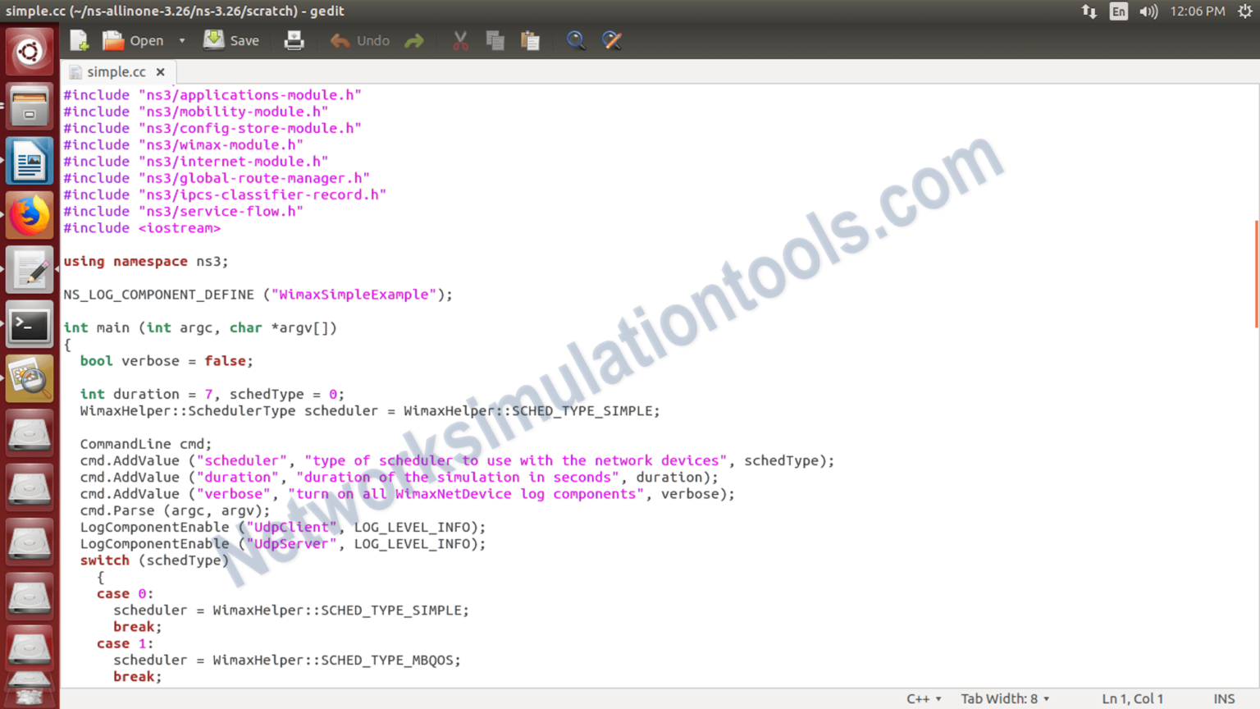Copy the selection to clipboard

495,39
